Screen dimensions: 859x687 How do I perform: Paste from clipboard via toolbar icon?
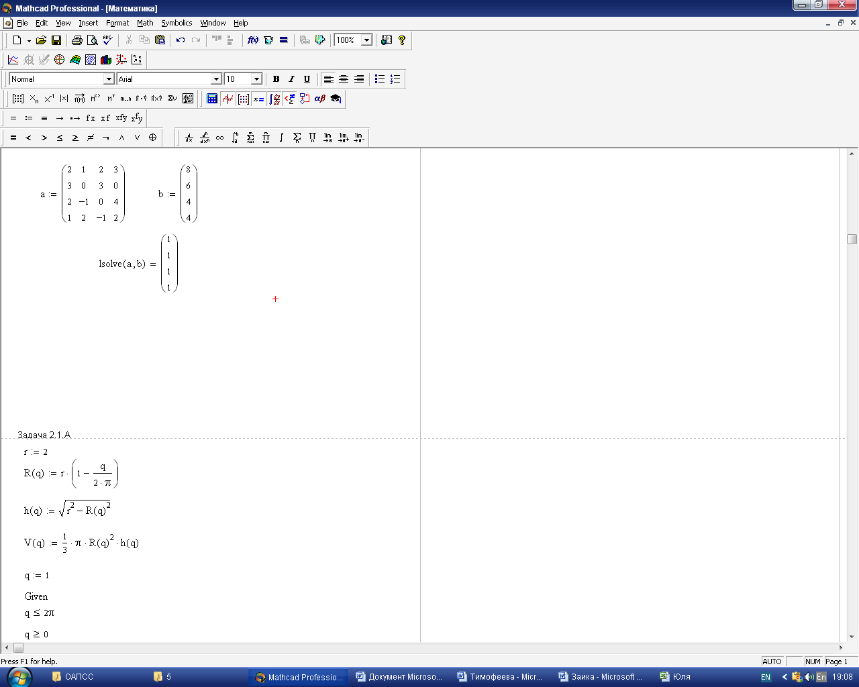click(x=160, y=40)
